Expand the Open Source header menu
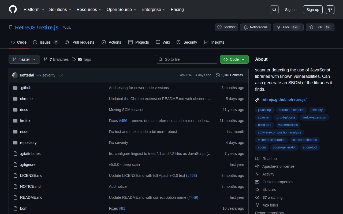Image resolution: width=343 pixels, height=214 pixels. [x=122, y=10]
